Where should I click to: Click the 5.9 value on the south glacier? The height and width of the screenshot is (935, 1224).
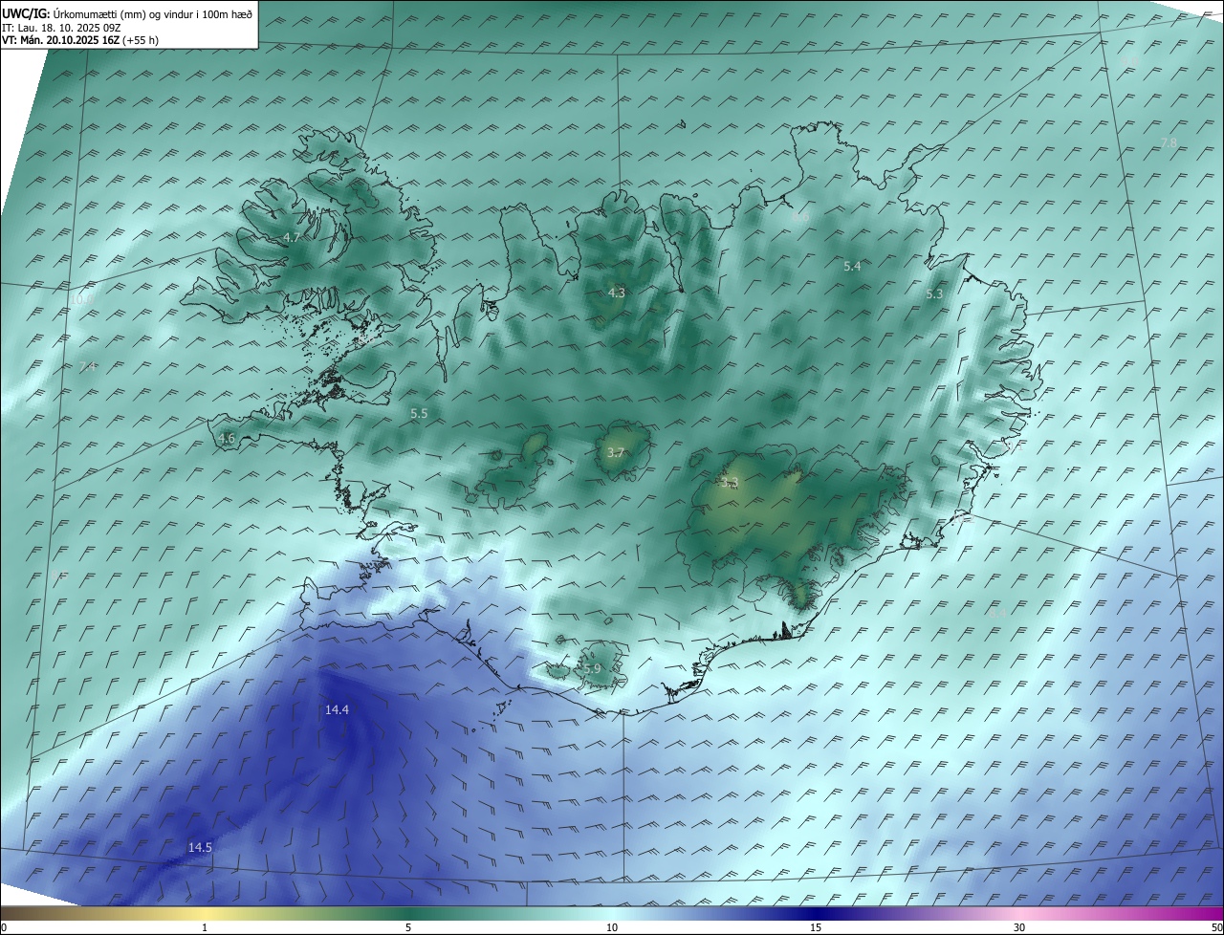click(x=592, y=668)
